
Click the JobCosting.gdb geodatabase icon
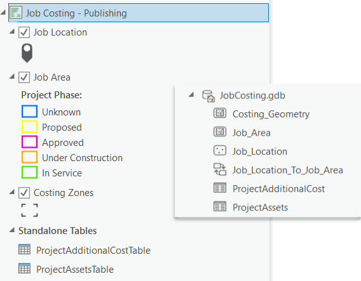pyautogui.click(x=208, y=96)
